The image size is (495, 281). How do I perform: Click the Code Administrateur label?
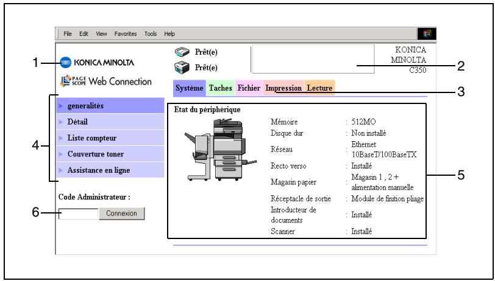(94, 197)
